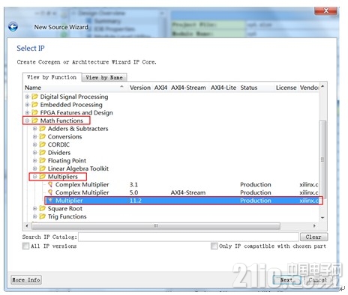Click the AXI4-Stream column header
The width and height of the screenshot is (348, 295).
point(188,88)
